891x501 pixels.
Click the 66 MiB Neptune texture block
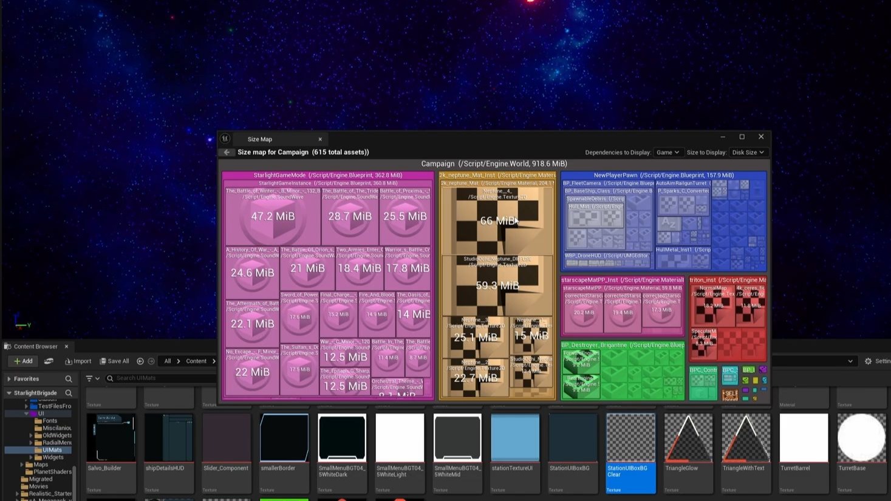click(497, 221)
